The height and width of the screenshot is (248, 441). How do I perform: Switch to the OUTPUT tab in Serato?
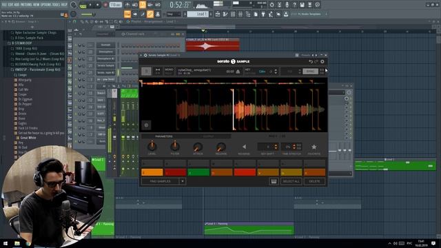208,136
